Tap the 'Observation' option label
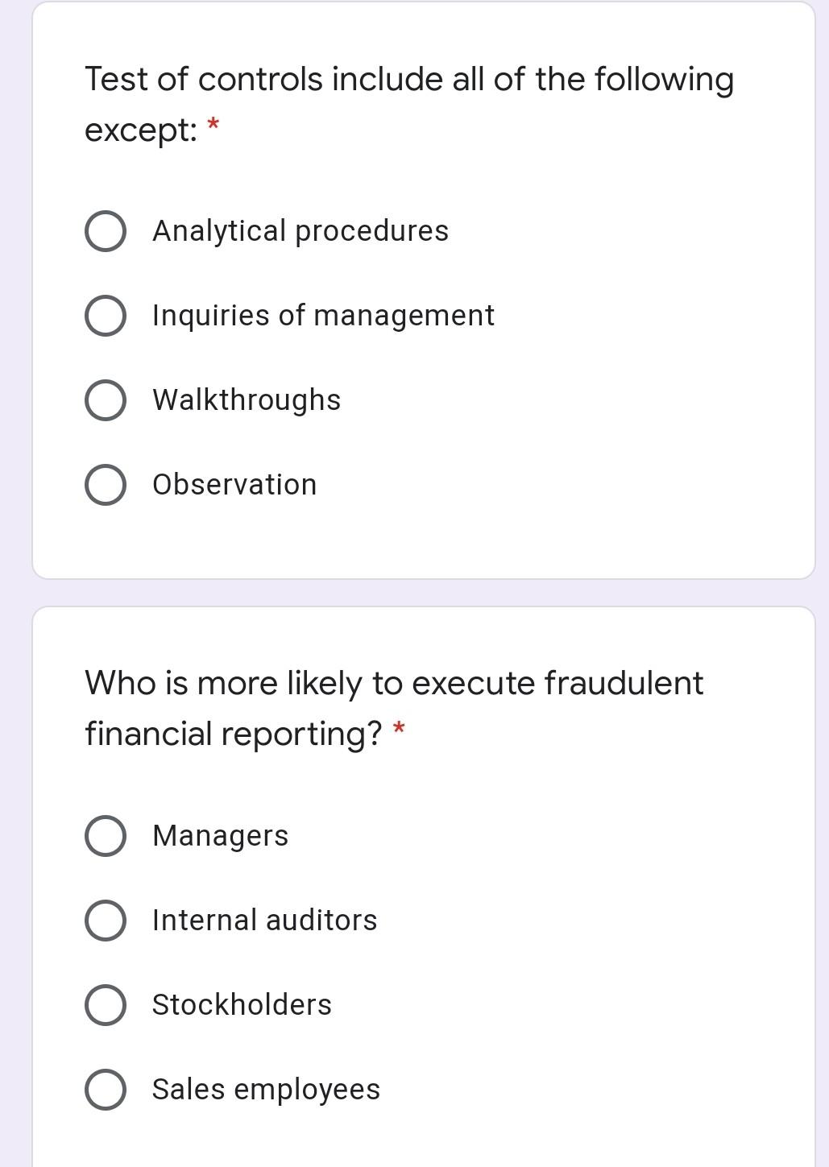The image size is (829, 1167). click(234, 484)
